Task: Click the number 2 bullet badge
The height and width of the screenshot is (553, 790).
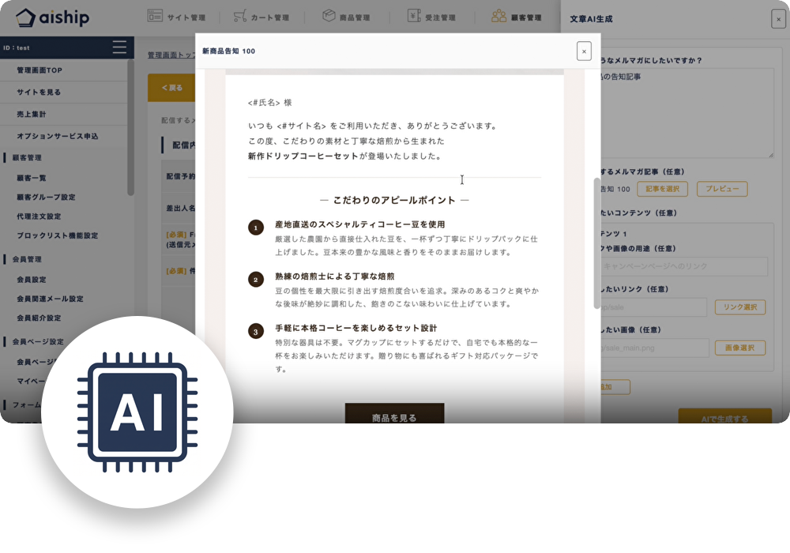Action: (256, 280)
